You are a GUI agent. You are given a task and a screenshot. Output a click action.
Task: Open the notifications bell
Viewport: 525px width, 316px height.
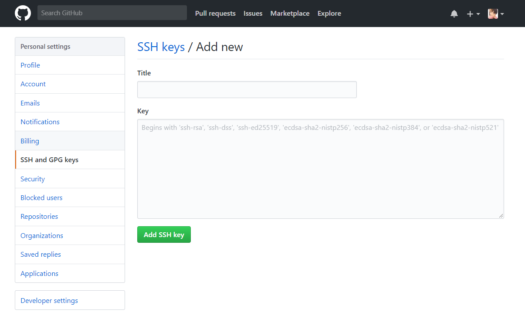[x=454, y=14]
